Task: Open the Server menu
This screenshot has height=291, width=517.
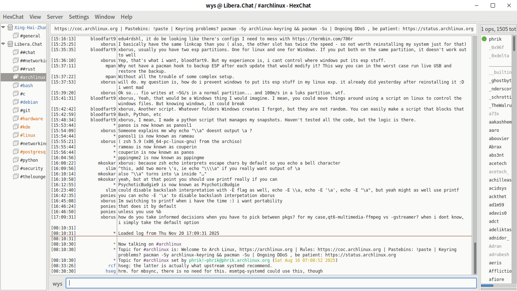Action: (x=55, y=17)
